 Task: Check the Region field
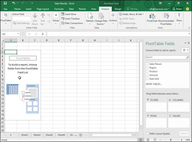(147, 68)
